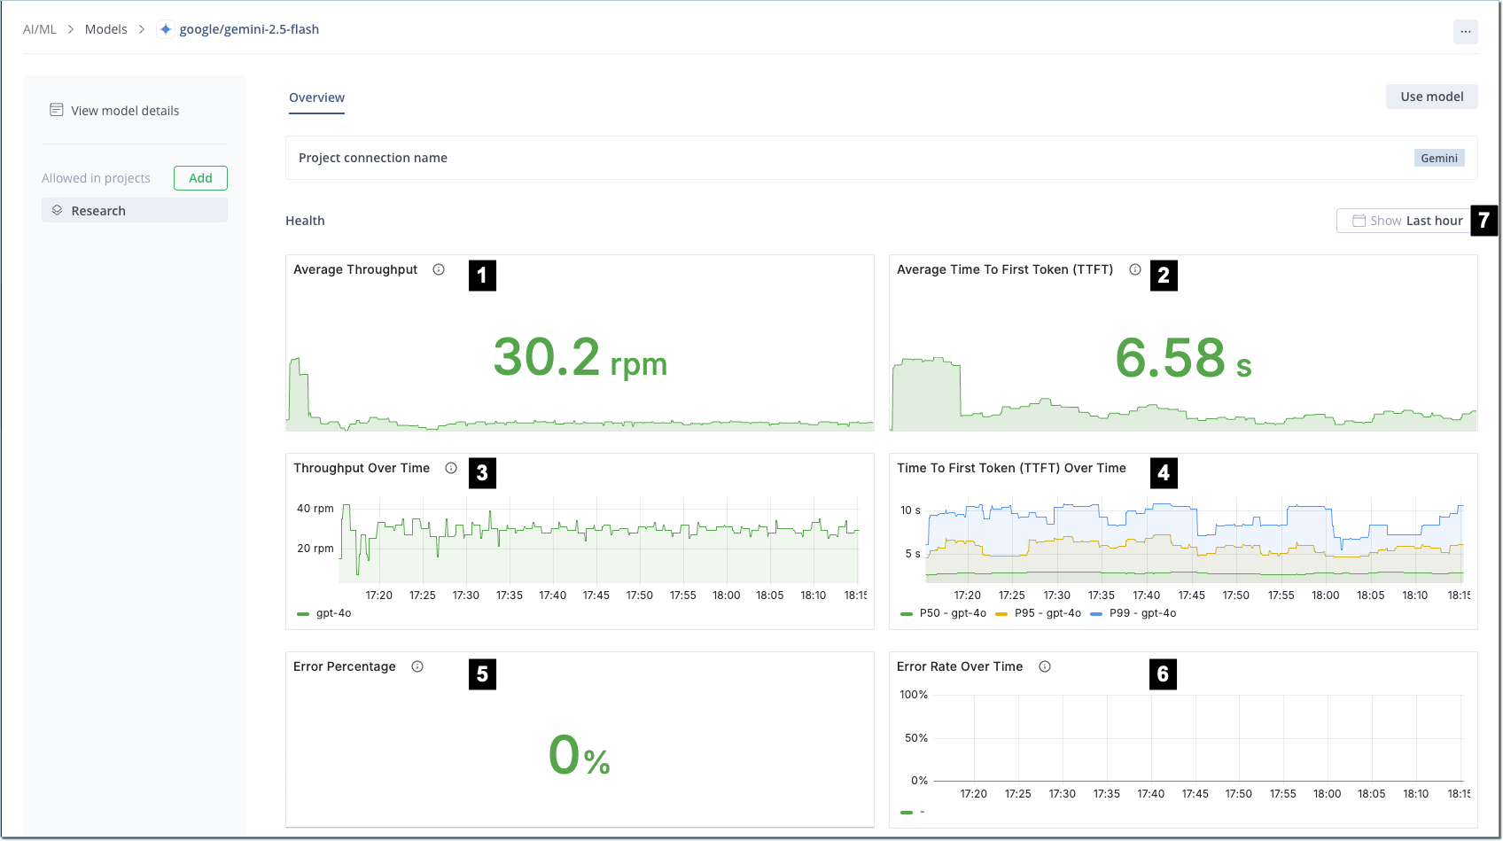Open the kebab menu at top right

1467,31
